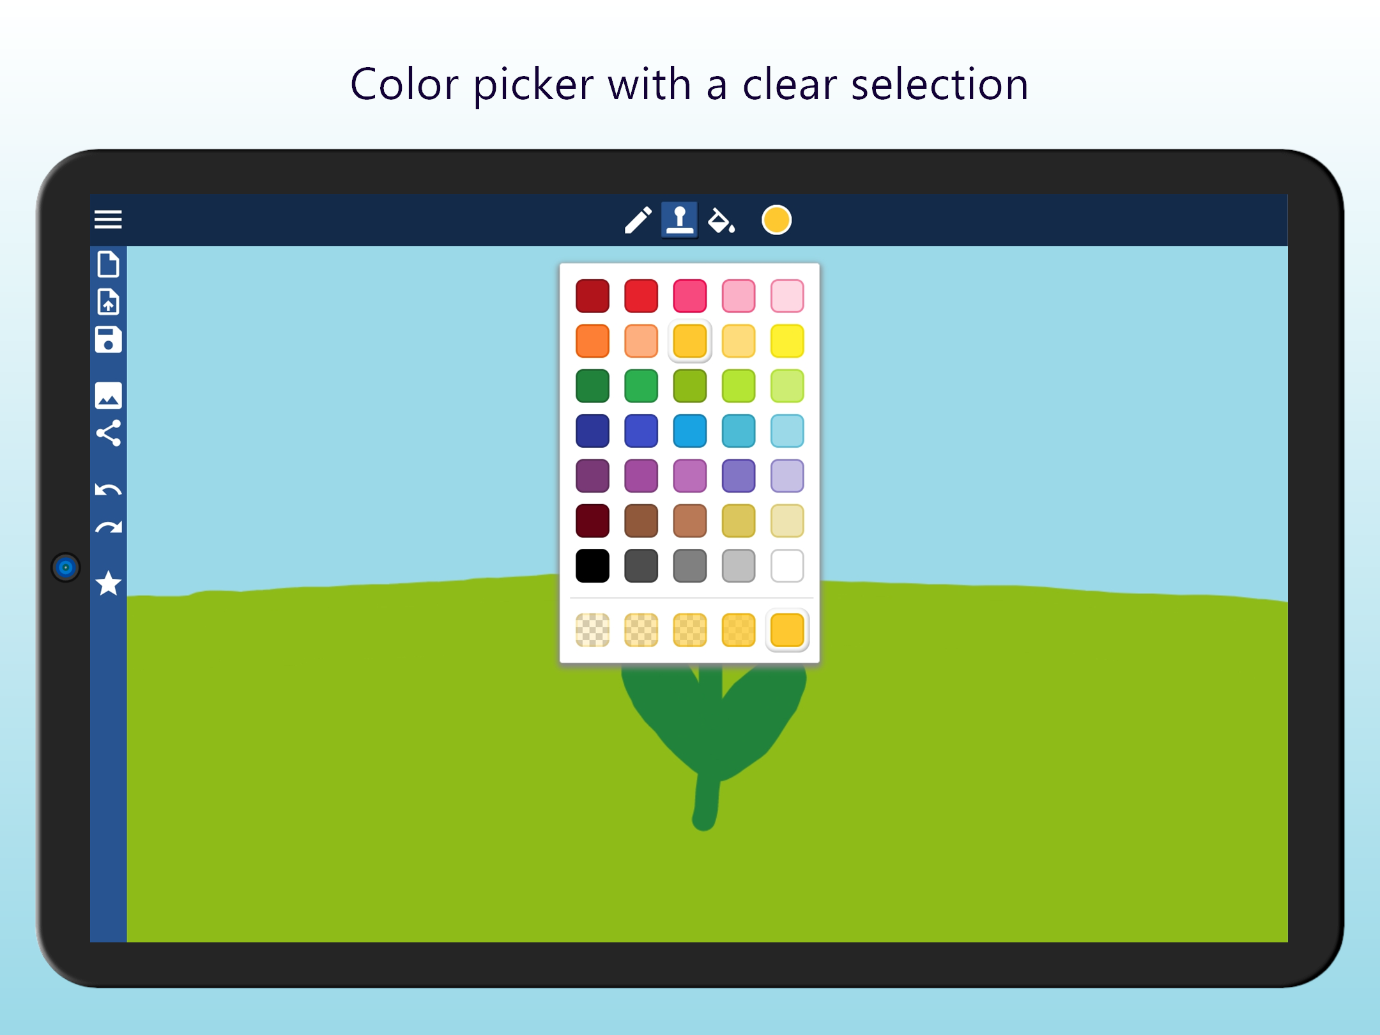Choose the full opacity yellow swatch

[787, 630]
